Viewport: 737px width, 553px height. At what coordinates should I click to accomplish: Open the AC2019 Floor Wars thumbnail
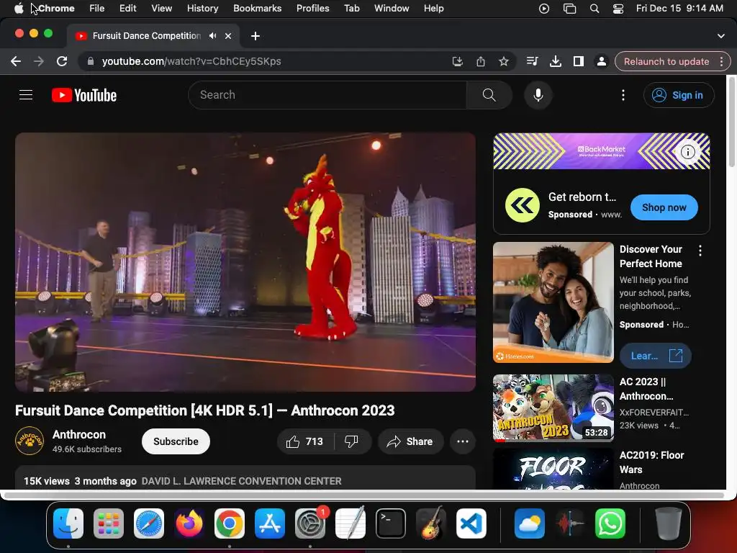553,469
